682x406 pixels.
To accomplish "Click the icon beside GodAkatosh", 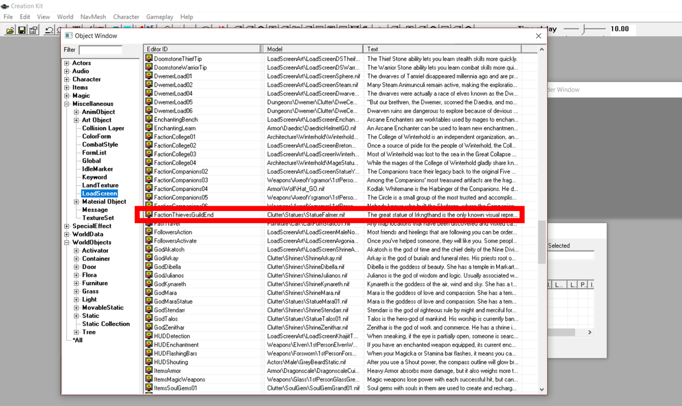I will (149, 249).
